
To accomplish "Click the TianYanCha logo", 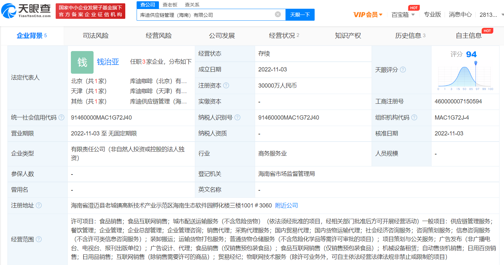I will click(x=26, y=11).
